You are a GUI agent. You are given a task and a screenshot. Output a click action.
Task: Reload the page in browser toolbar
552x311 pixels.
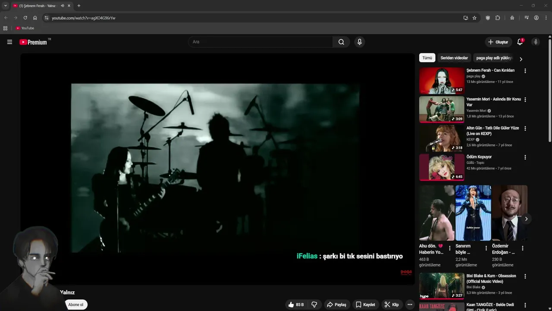point(25,18)
